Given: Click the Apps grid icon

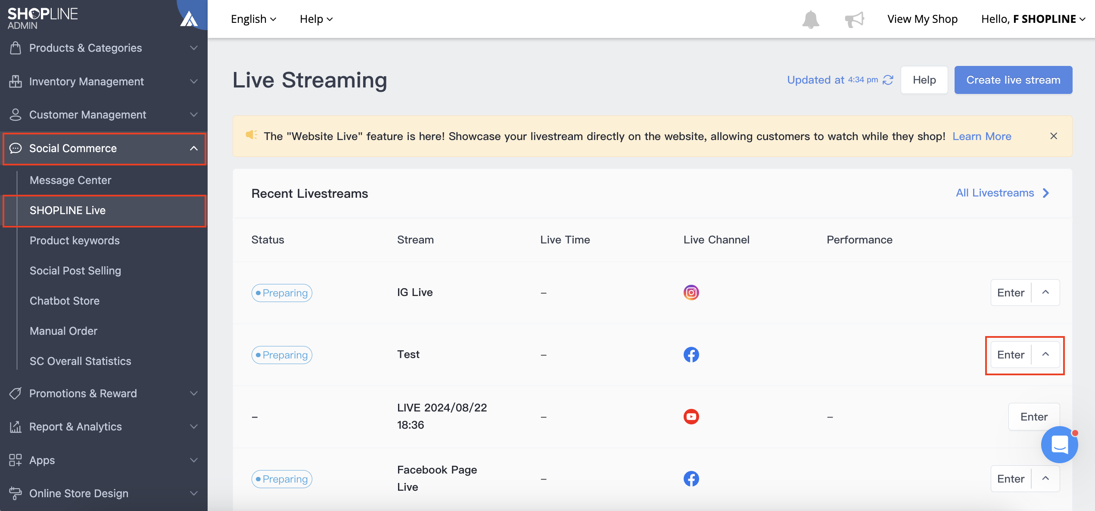Looking at the screenshot, I should [x=16, y=460].
